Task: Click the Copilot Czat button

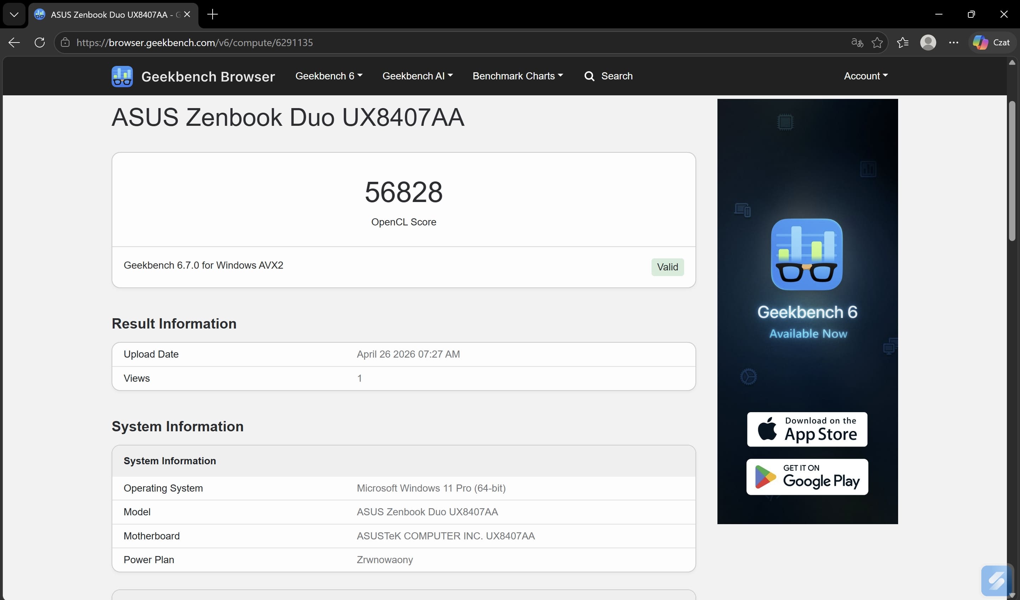Action: [991, 43]
